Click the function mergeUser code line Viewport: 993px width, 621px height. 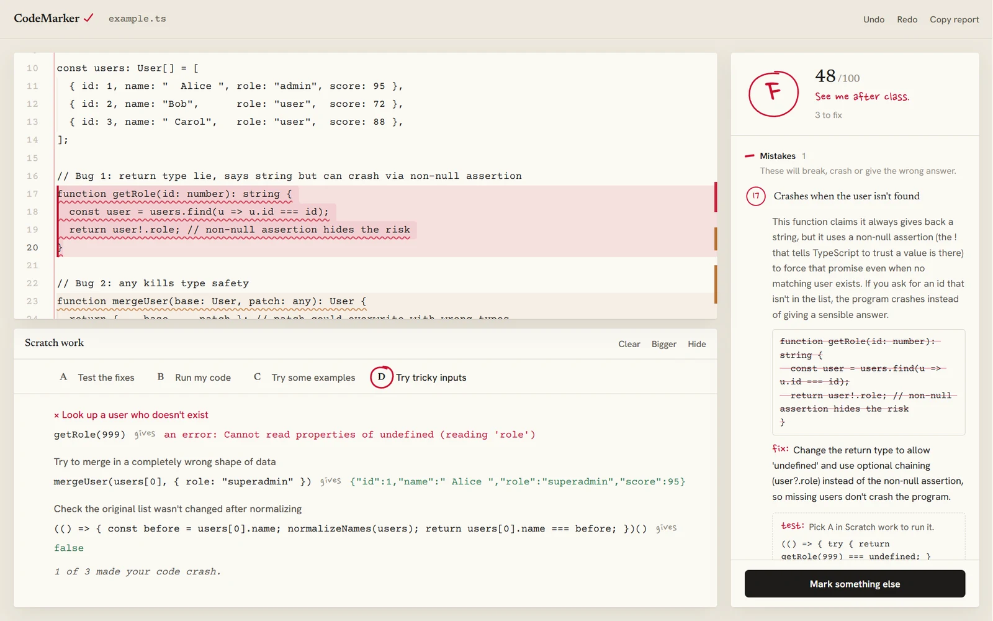tap(212, 301)
